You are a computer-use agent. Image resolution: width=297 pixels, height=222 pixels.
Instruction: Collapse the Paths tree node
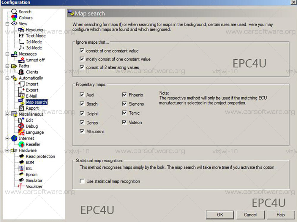7,66
